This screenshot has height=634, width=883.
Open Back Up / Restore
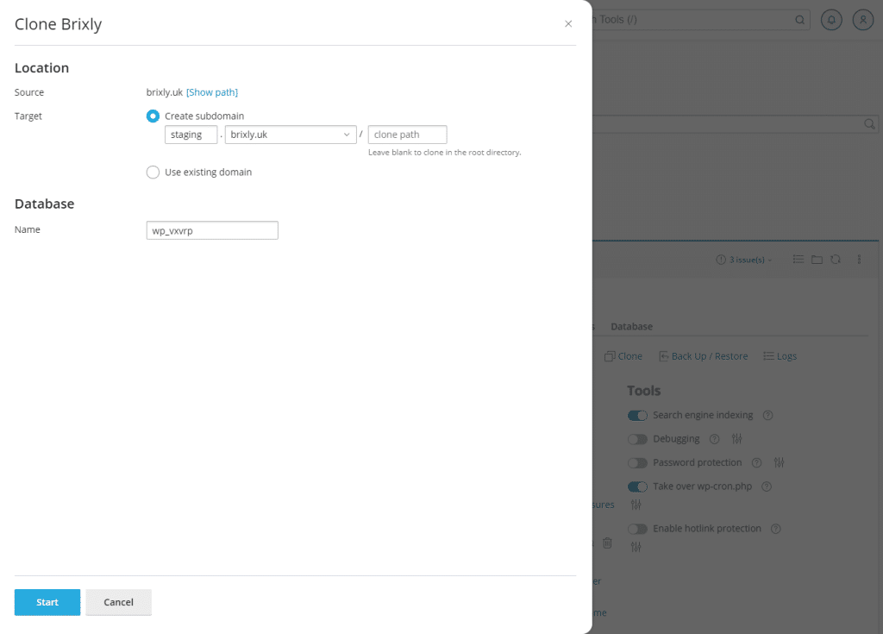tap(710, 356)
